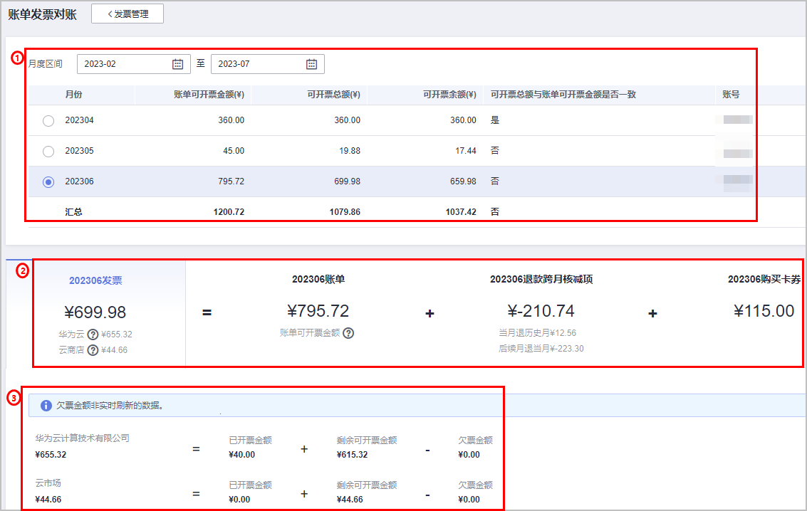Click the 可开票总额(¥) column header
This screenshot has width=807, height=511.
pos(333,95)
